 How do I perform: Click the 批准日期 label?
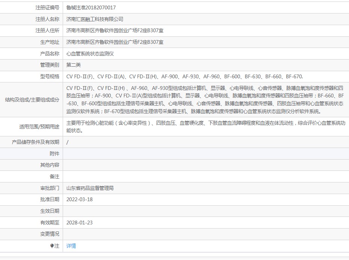pyautogui.click(x=50, y=199)
